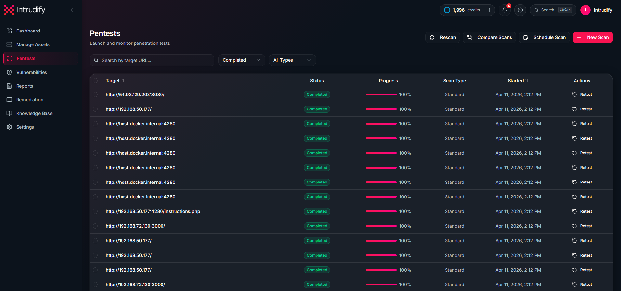Click the Progress column header
The image size is (621, 291).
click(388, 81)
